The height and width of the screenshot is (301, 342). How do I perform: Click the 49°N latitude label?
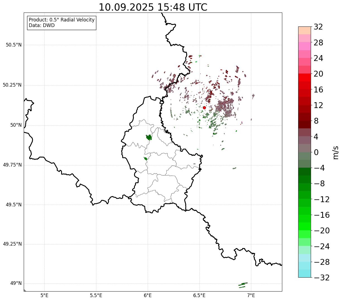click(x=16, y=283)
